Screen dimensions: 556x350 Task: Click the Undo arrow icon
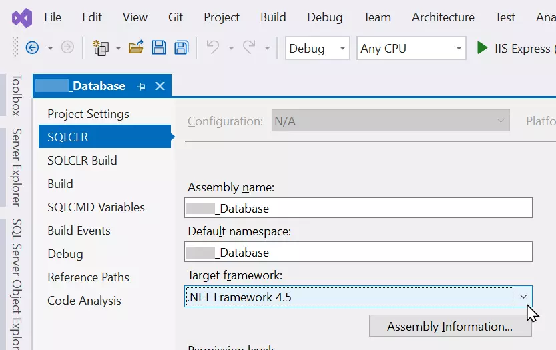point(213,47)
